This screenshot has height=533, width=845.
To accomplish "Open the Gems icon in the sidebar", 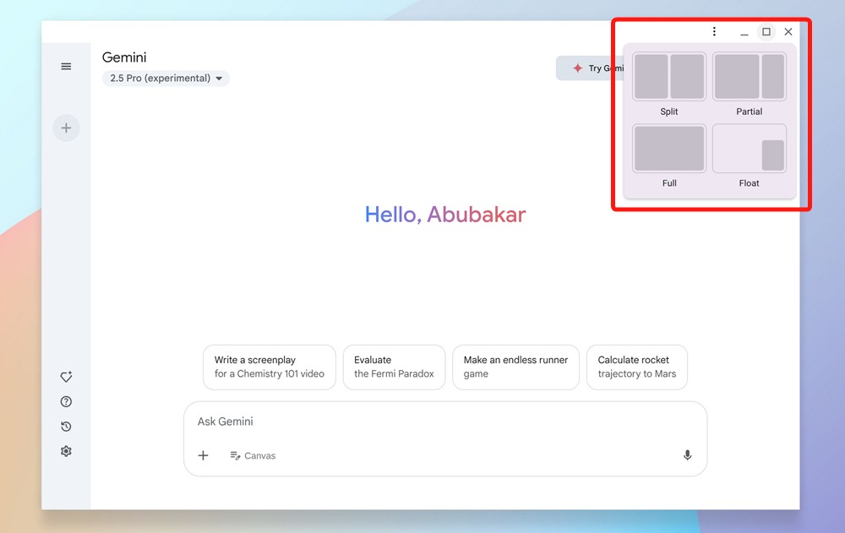I will point(66,377).
